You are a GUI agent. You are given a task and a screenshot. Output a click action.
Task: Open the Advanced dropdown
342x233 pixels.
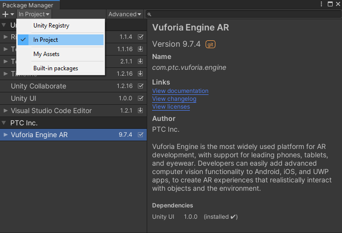point(125,14)
